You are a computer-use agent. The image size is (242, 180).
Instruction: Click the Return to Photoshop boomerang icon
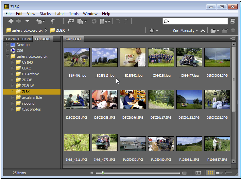(x=53, y=21)
